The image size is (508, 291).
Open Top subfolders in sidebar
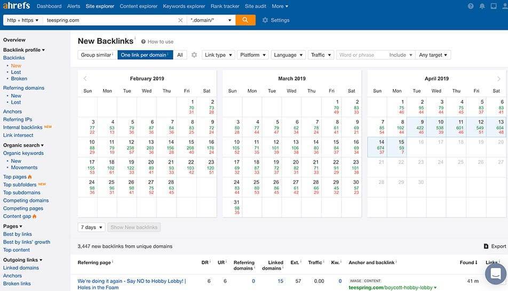[20, 184]
